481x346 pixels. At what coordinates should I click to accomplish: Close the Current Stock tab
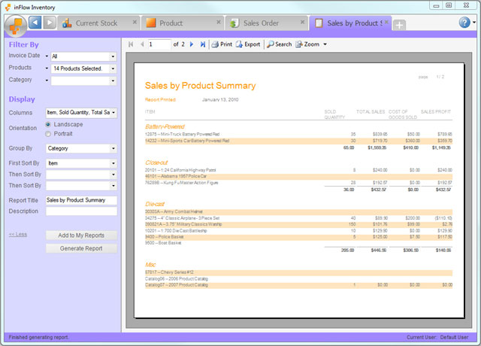click(135, 22)
